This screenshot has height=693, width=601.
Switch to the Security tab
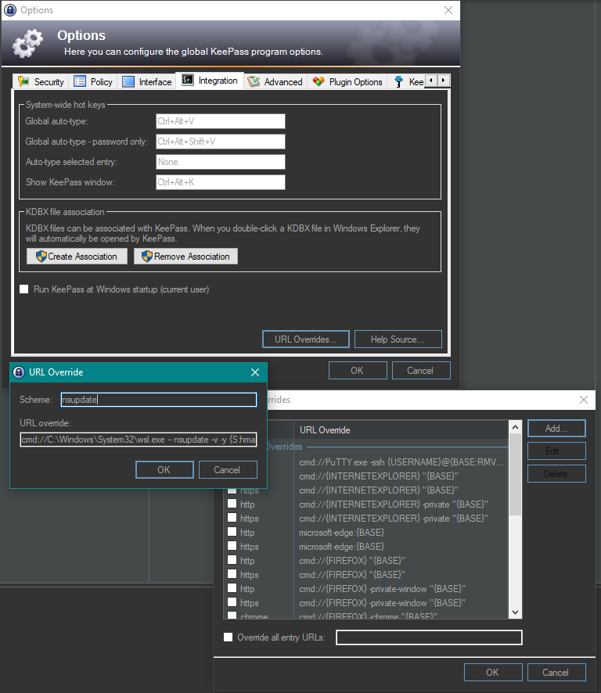click(x=41, y=82)
